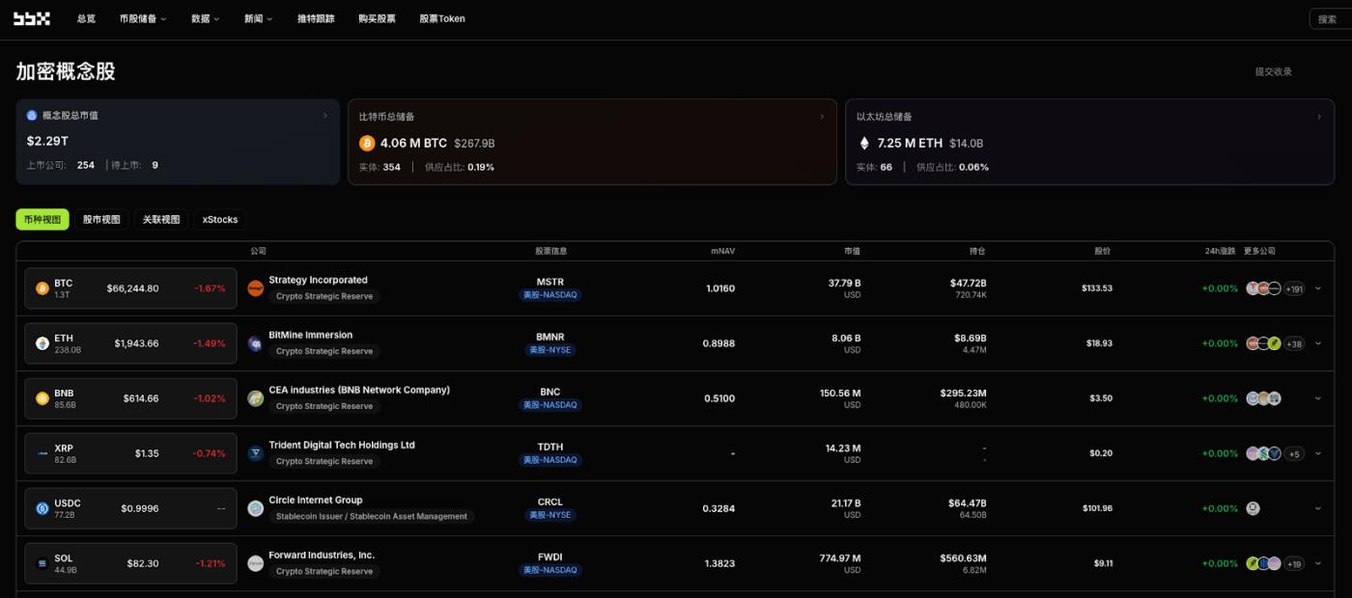Click the Ethereum diamond icon in reserve card

pos(864,144)
